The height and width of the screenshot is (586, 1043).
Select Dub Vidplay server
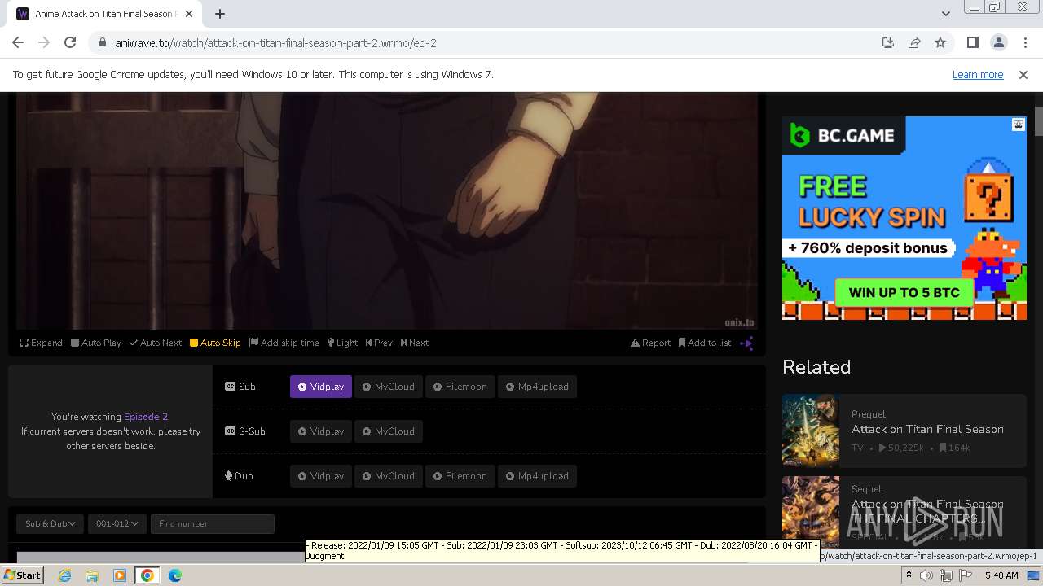[x=321, y=476]
